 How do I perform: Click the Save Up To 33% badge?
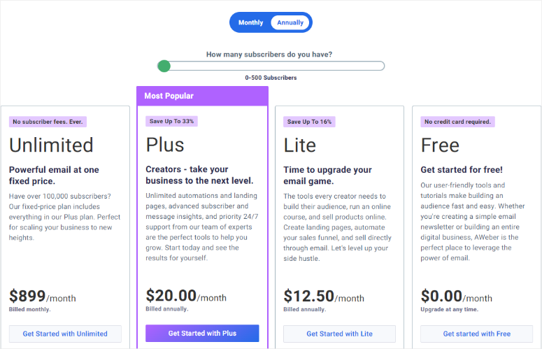pos(171,121)
